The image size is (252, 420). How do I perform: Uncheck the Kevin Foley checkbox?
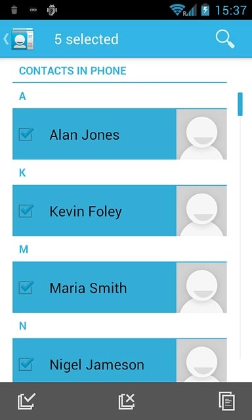(26, 211)
